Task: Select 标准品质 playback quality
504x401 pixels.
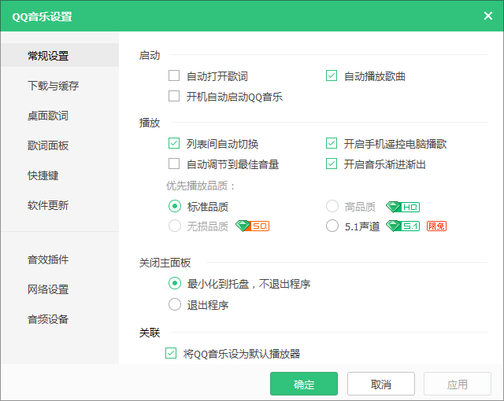Action: [x=175, y=206]
